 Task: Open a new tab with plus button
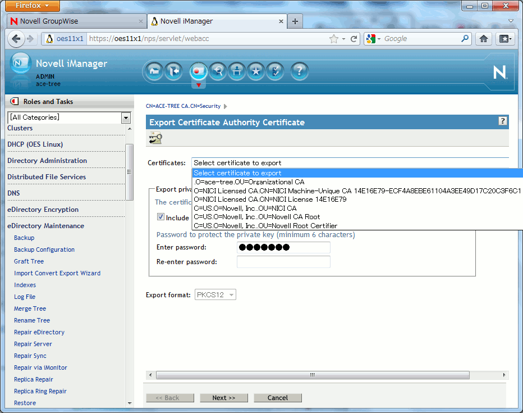coord(295,21)
